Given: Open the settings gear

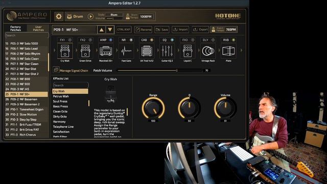Looking at the screenshot, I should 59,16.
